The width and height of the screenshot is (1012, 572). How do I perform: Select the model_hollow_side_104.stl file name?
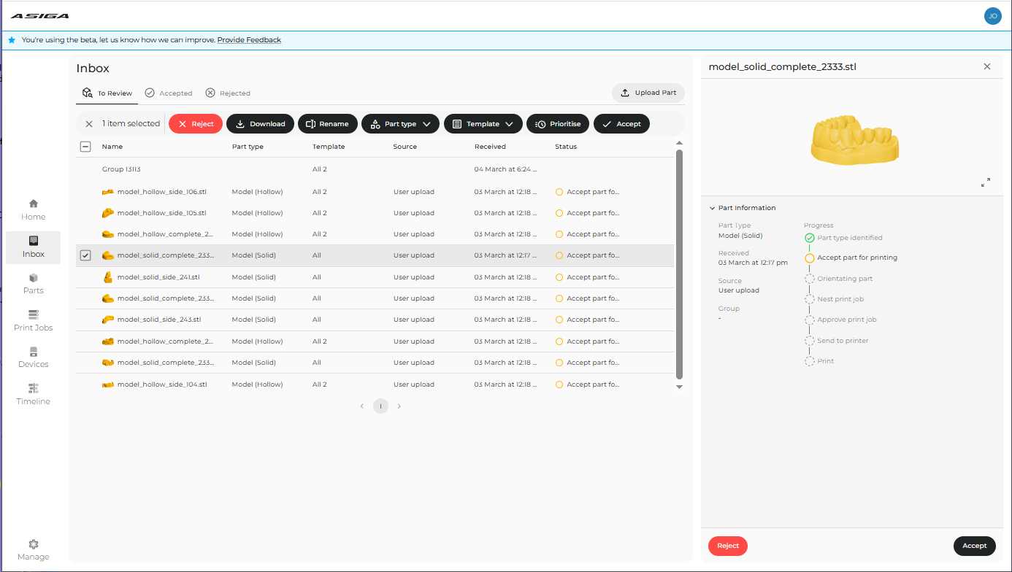[x=162, y=384]
